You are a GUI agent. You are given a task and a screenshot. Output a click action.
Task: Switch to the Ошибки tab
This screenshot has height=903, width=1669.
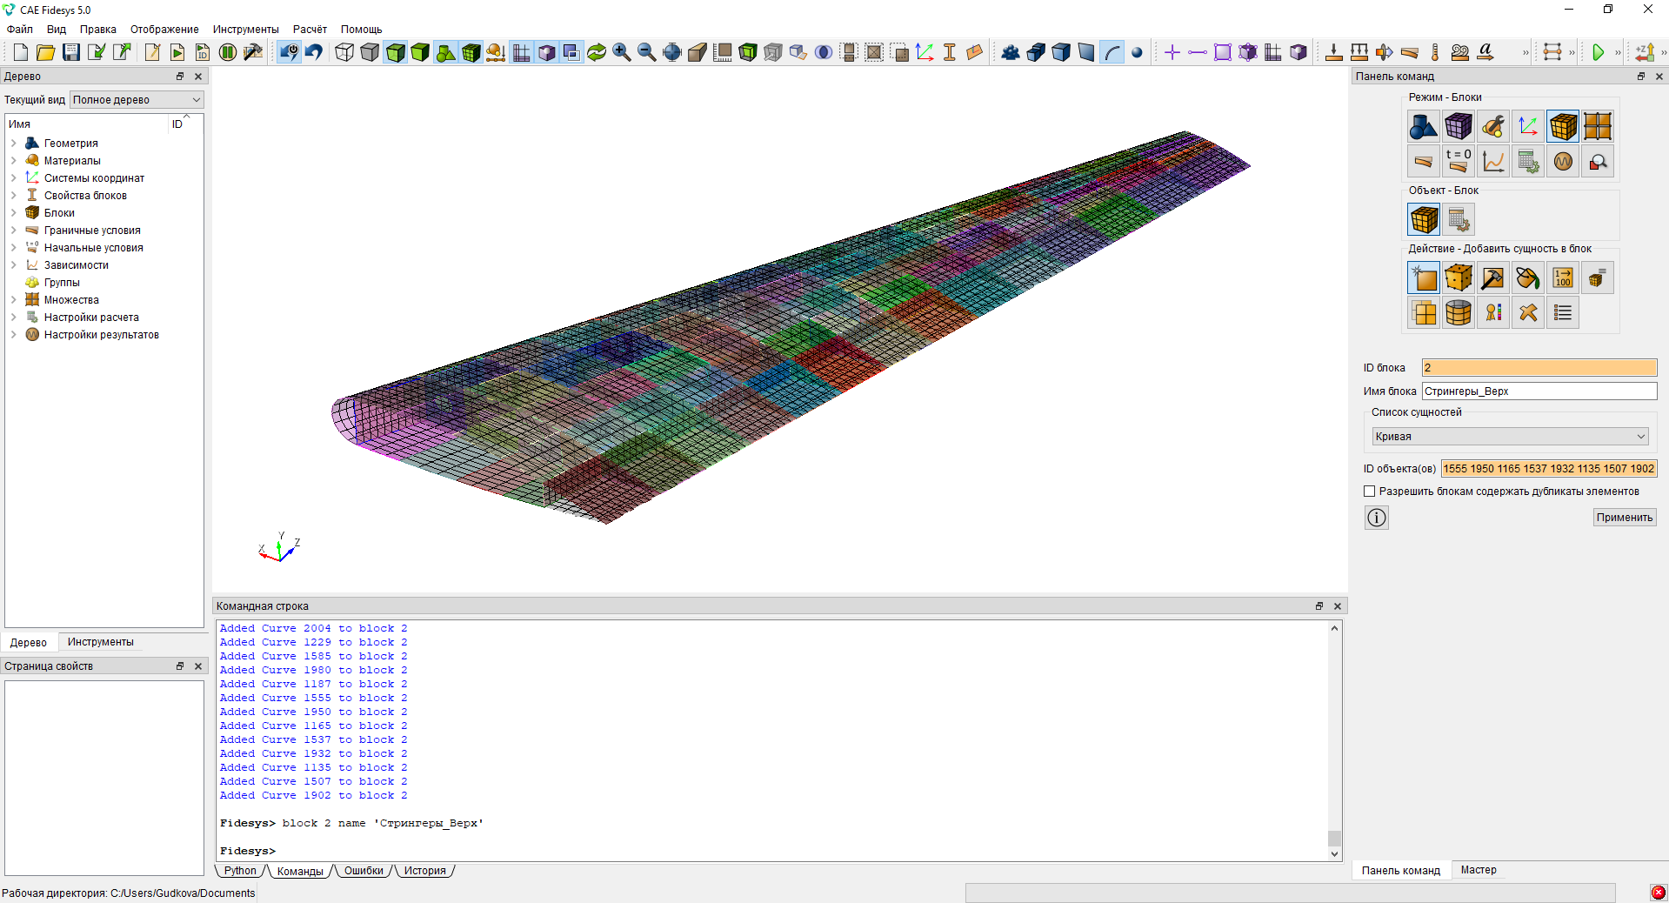(x=364, y=871)
